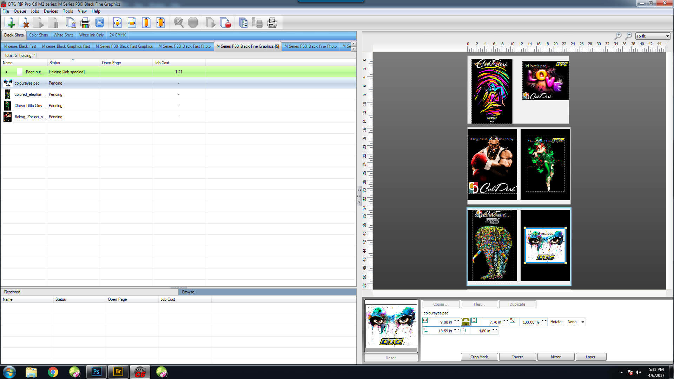Click the Layer button
Screen dimensions: 674x379
pyautogui.click(x=591, y=357)
